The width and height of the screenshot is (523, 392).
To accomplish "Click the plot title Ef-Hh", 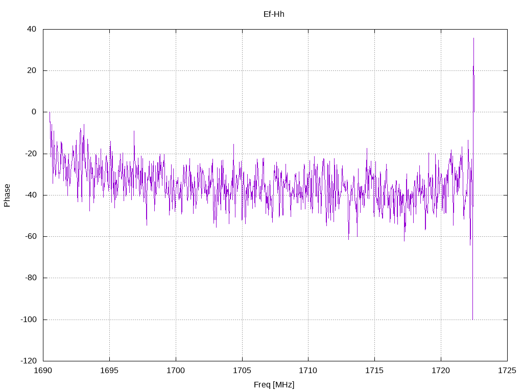I will 274,14.
